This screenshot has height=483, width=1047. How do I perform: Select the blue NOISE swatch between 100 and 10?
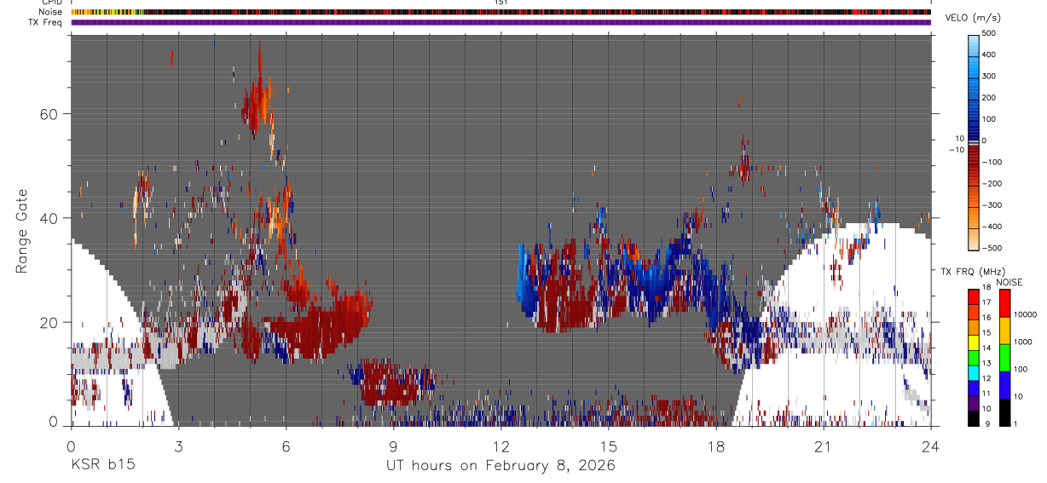pos(1004,385)
